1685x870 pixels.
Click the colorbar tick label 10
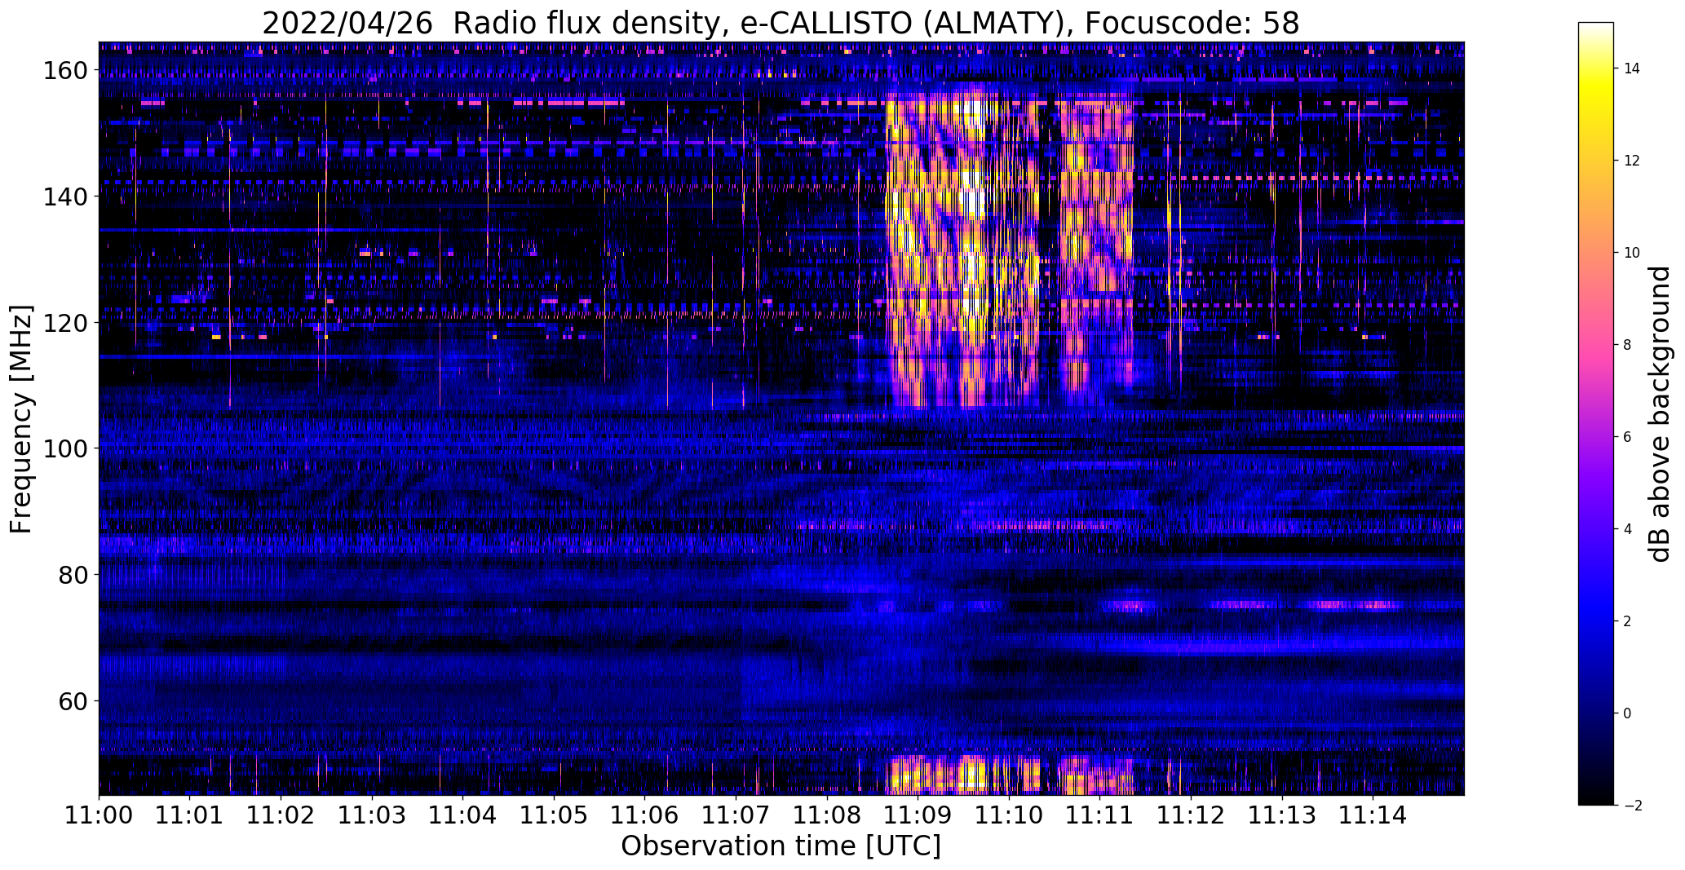1632,253
